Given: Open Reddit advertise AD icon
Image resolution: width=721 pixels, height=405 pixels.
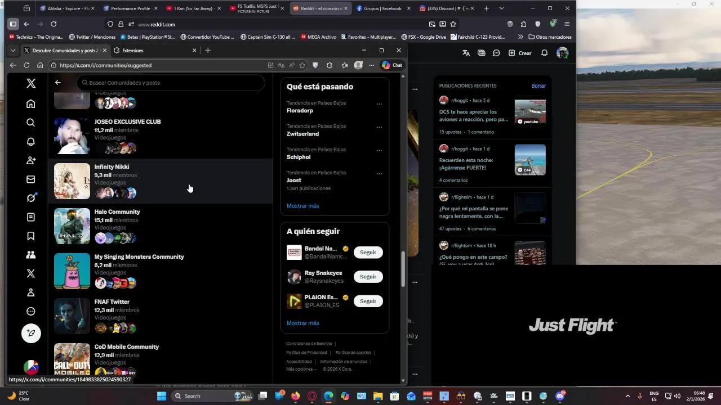Looking at the screenshot, I should [482, 53].
